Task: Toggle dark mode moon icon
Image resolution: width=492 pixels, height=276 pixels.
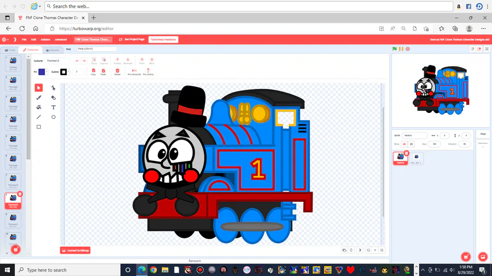Action: (x=15, y=39)
